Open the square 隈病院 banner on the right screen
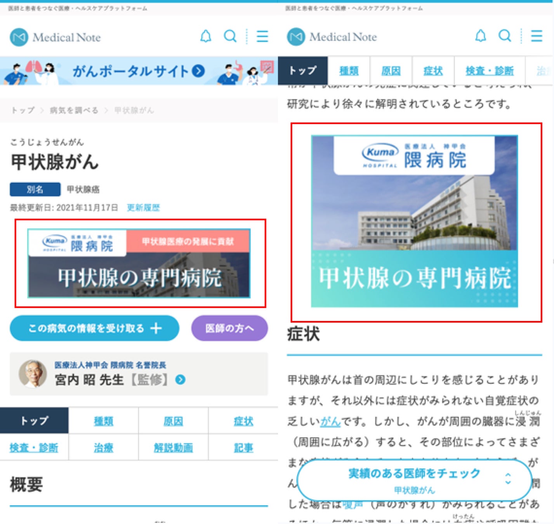This screenshot has height=524, width=554. coord(415,221)
